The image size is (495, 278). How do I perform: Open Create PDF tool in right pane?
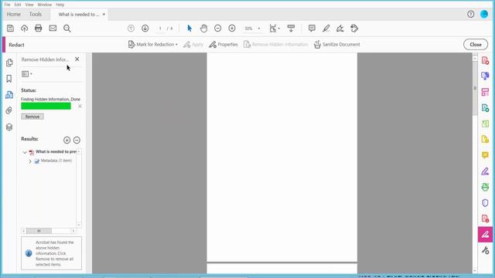pos(485,60)
